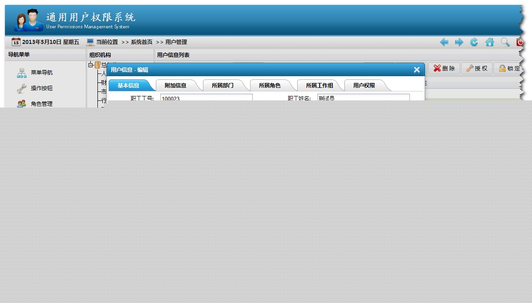Click the 删除 delete button
The image size is (532, 303).
pos(444,68)
